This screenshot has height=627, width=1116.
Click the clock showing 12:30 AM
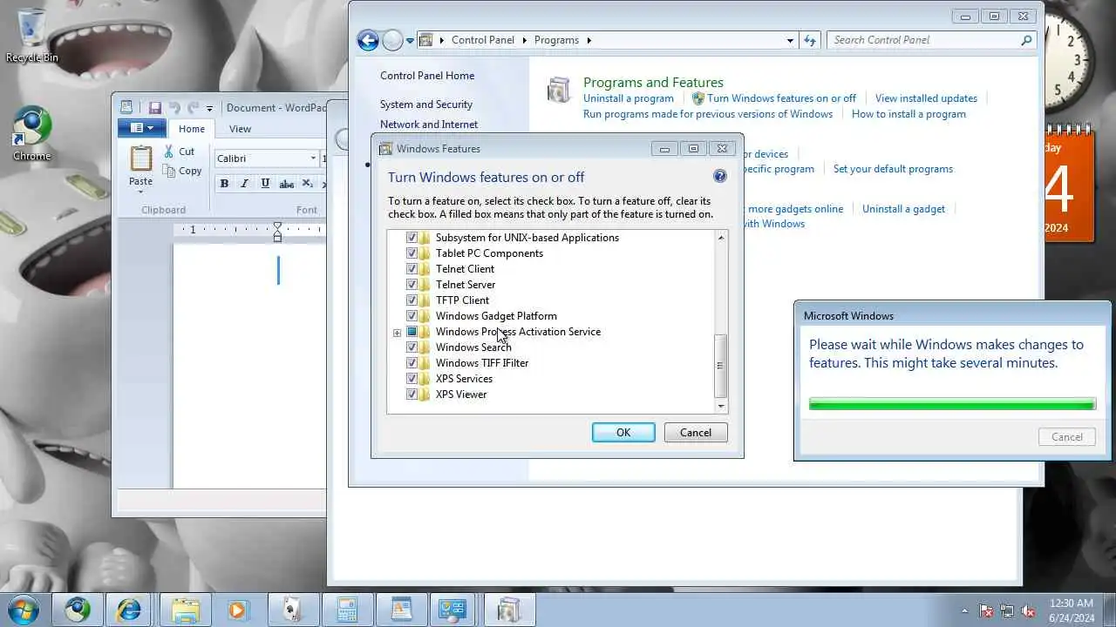click(x=1072, y=603)
